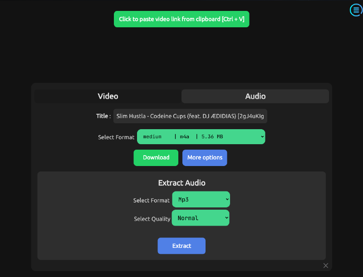Choose a different audio quality level

pyautogui.click(x=201, y=218)
